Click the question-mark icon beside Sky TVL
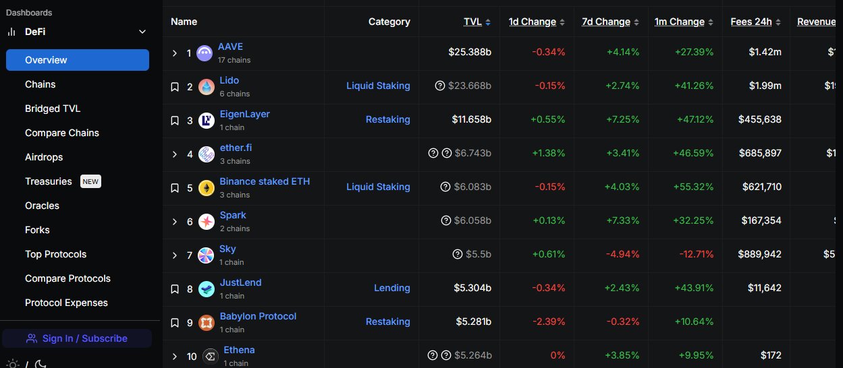 click(x=458, y=254)
